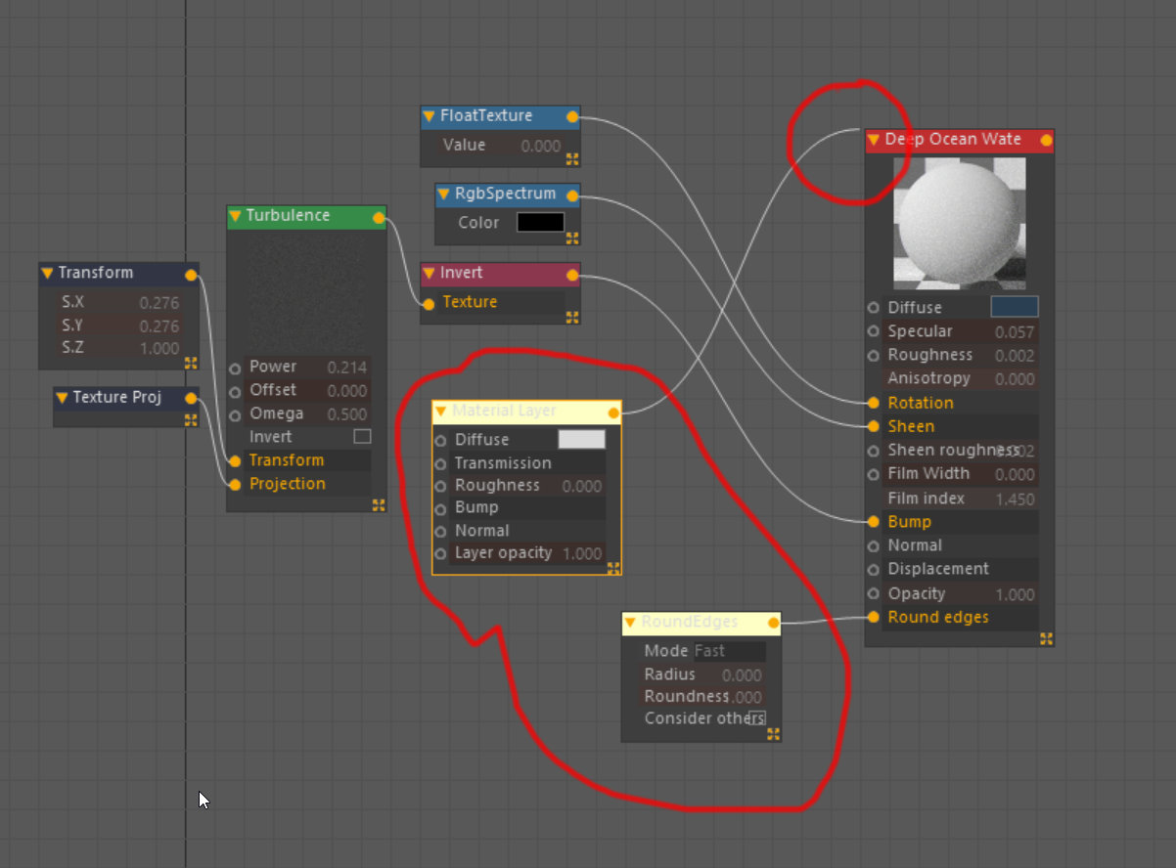Click the Material Layer output pin
This screenshot has height=868, width=1176.
[613, 413]
